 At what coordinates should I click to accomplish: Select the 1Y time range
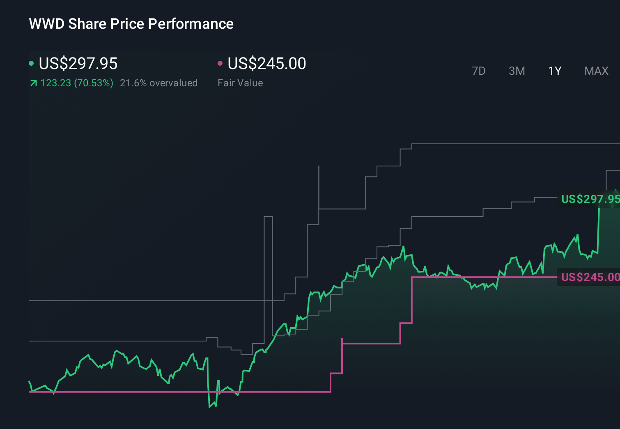coord(554,71)
